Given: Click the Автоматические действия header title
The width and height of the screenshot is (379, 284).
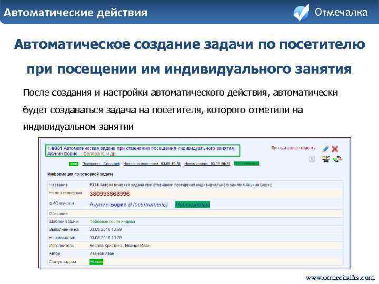Looking at the screenshot, I should (x=75, y=13).
